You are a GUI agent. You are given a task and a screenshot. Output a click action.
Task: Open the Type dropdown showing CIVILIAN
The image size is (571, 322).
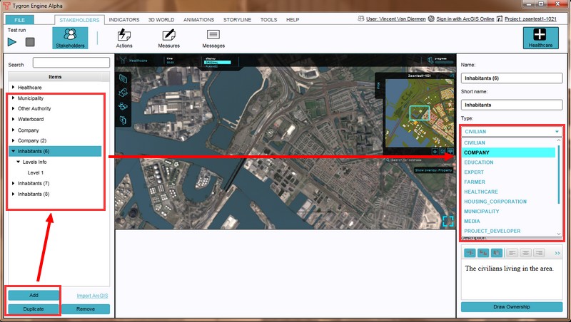coord(511,131)
